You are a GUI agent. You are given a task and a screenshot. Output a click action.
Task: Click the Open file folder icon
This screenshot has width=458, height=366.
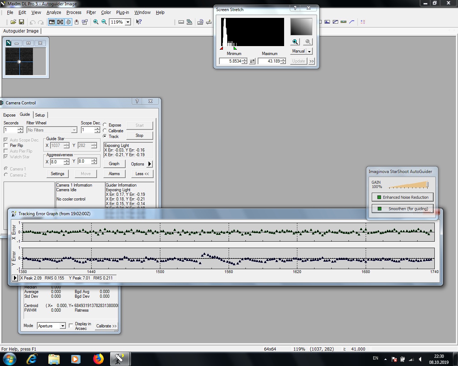point(13,22)
